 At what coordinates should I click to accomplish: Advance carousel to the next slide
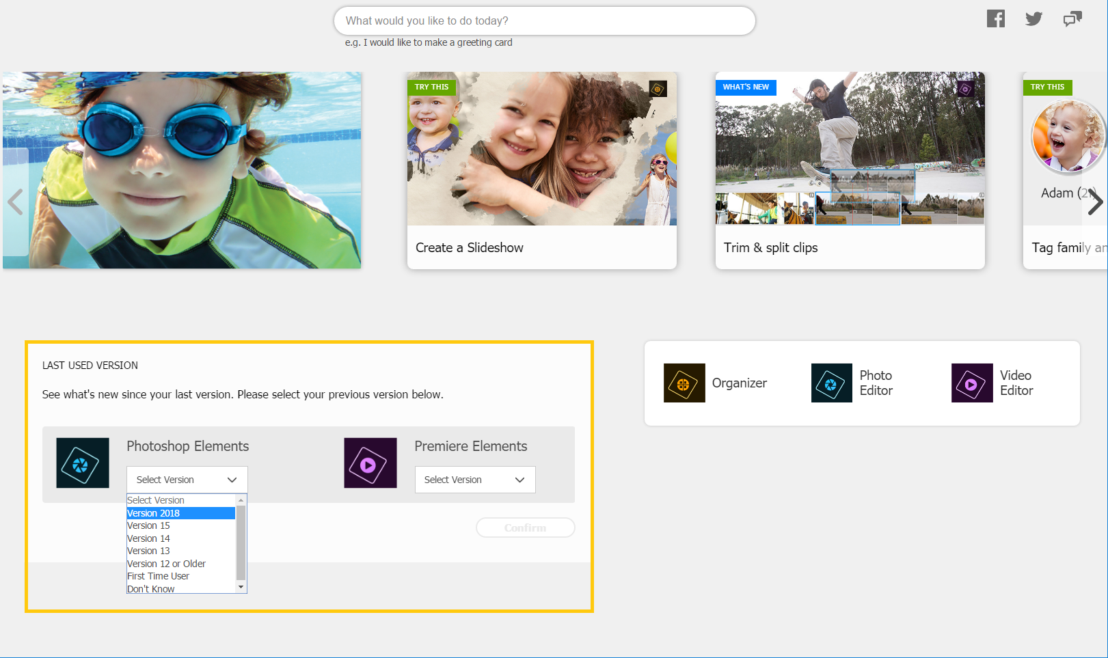click(1095, 202)
